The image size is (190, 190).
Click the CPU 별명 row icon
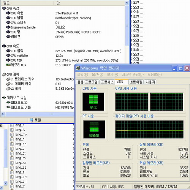8,18
